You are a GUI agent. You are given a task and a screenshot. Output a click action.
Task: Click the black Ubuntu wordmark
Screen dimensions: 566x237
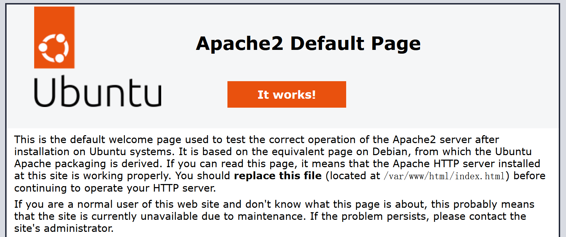pyautogui.click(x=98, y=91)
